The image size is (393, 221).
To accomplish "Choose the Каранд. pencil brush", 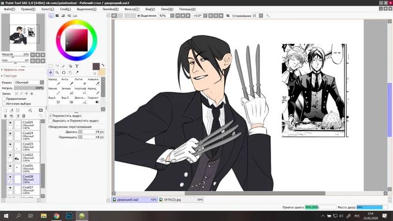I will click(54, 81).
